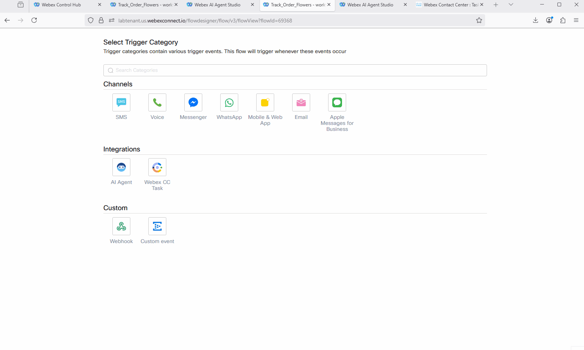584x350 pixels.
Task: Switch to the Webex Control Hub tab
Action: point(61,5)
